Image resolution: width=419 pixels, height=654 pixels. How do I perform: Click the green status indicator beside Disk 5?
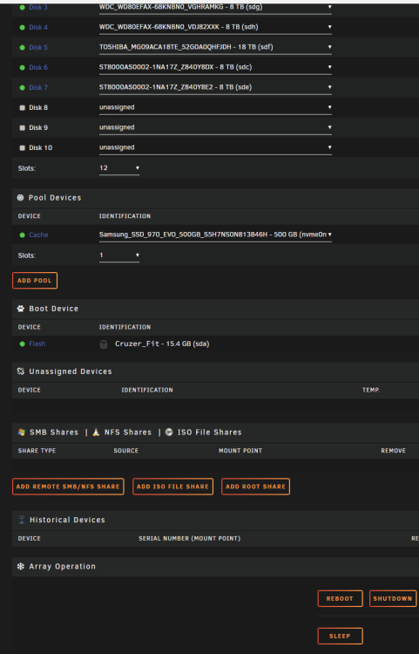[23, 48]
